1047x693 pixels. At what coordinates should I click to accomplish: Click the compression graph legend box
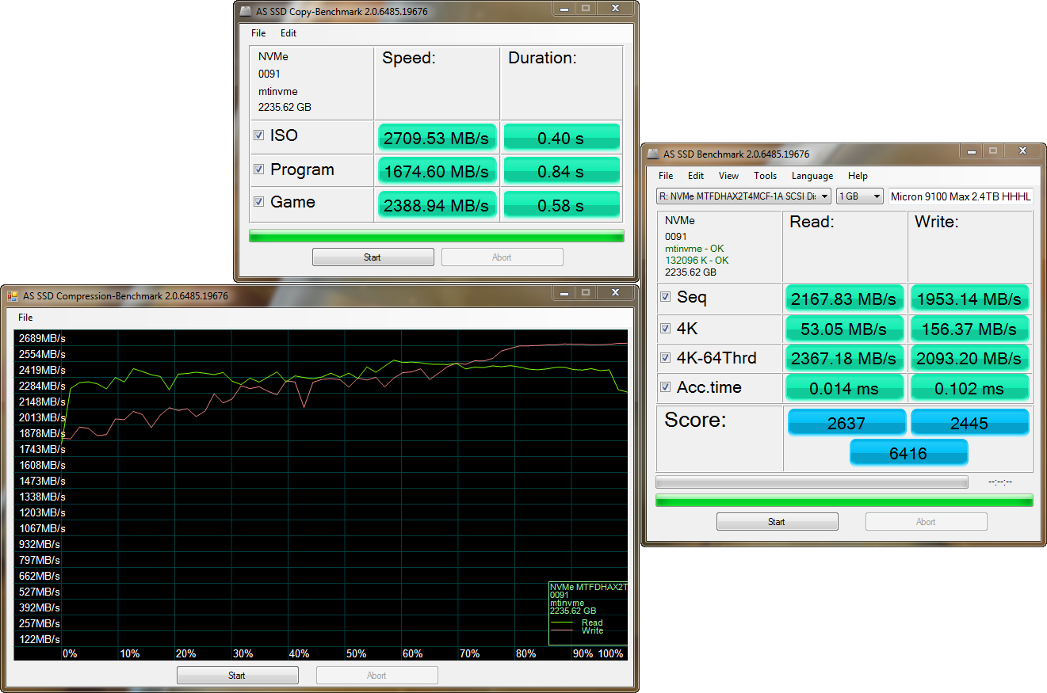point(587,613)
